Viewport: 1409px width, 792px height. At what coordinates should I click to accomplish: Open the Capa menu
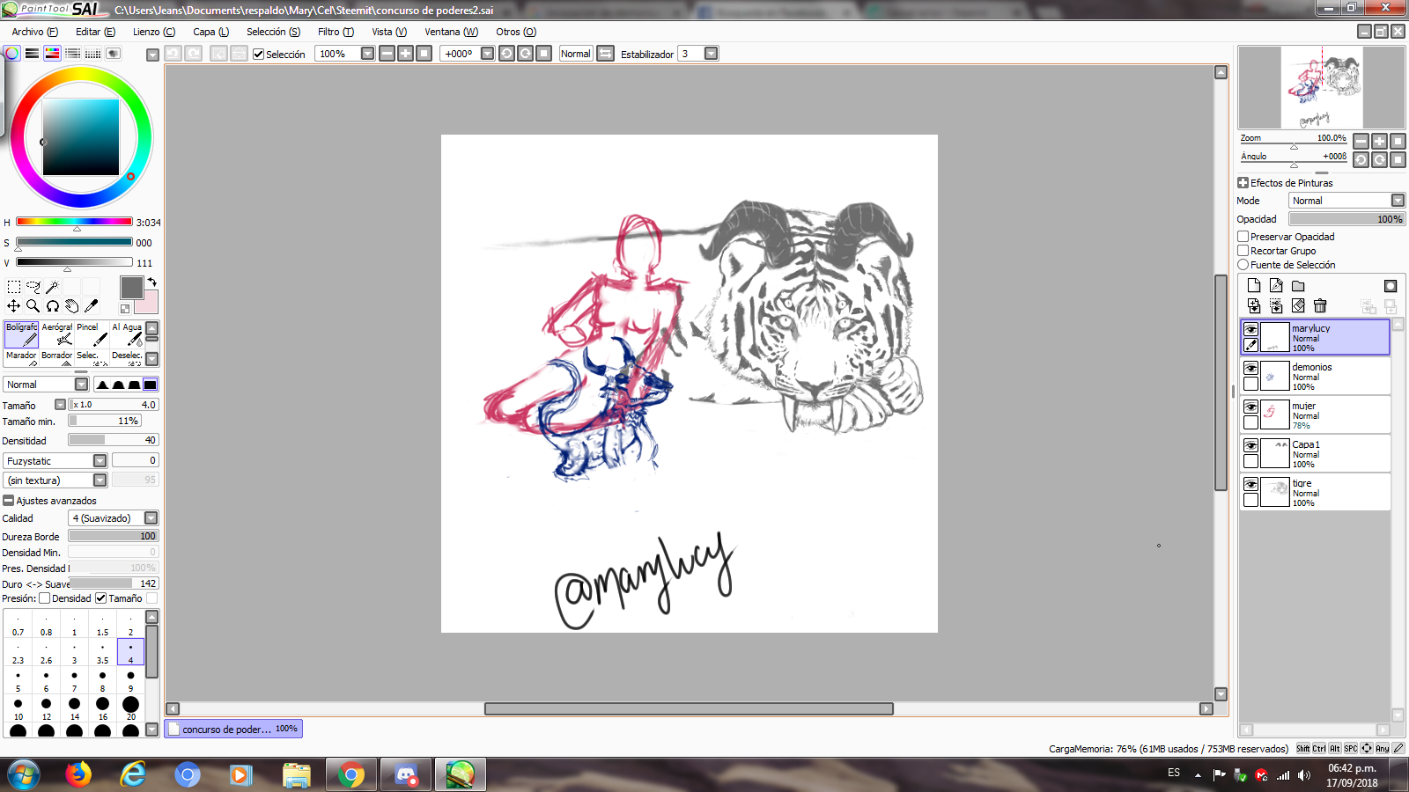tap(210, 32)
